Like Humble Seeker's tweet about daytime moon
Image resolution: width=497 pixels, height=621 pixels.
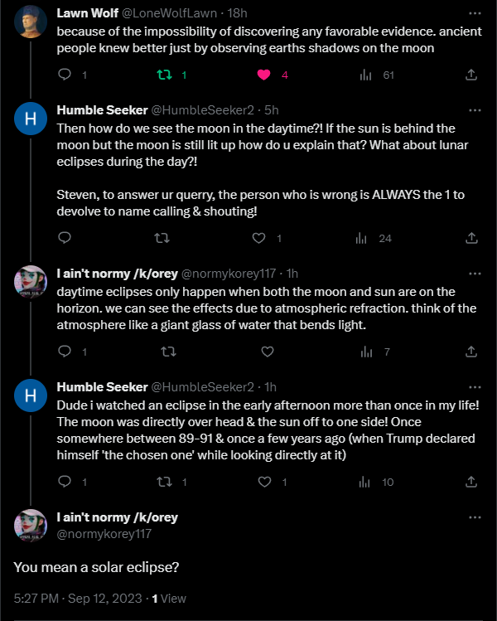point(258,239)
